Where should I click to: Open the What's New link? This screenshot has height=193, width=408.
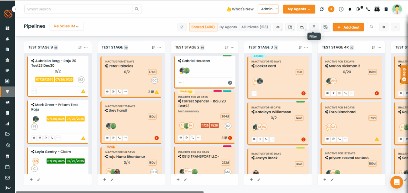(x=240, y=9)
